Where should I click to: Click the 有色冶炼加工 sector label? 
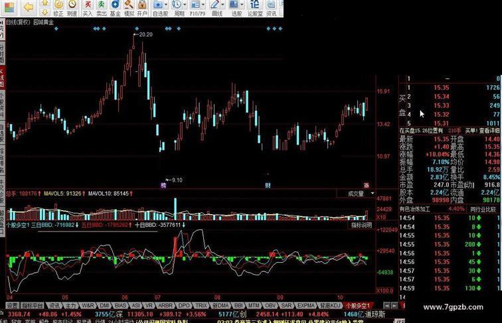pyautogui.click(x=415, y=209)
